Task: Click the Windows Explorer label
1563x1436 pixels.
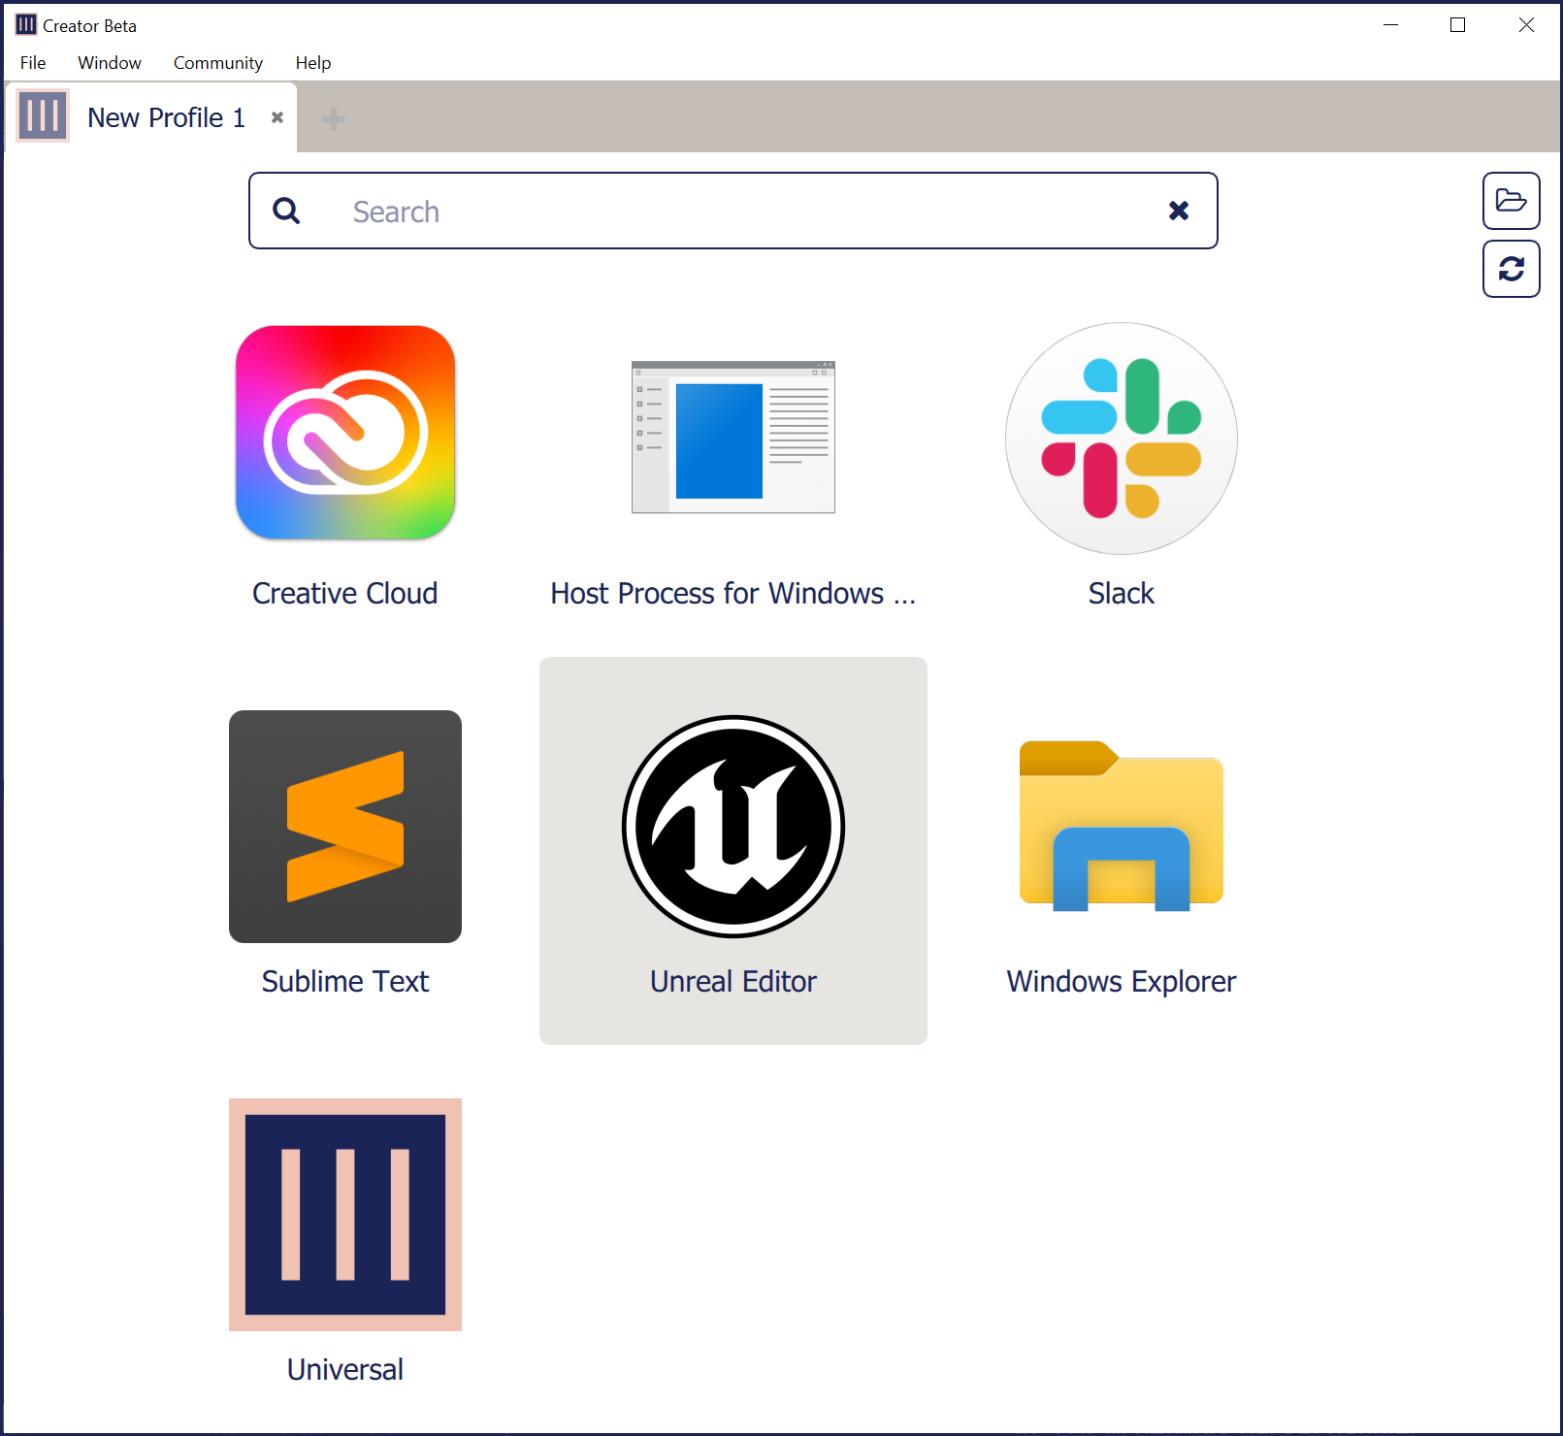Action: (1122, 981)
